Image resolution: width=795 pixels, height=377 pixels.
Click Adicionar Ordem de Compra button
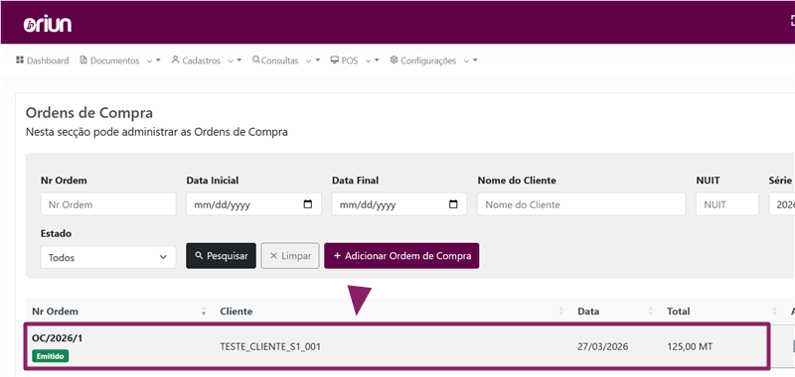[401, 256]
